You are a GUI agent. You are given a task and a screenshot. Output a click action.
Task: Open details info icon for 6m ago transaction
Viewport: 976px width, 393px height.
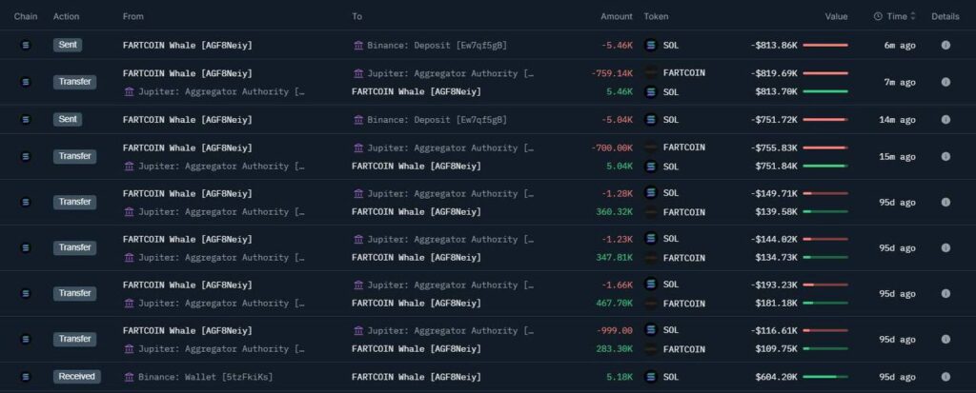click(x=945, y=45)
